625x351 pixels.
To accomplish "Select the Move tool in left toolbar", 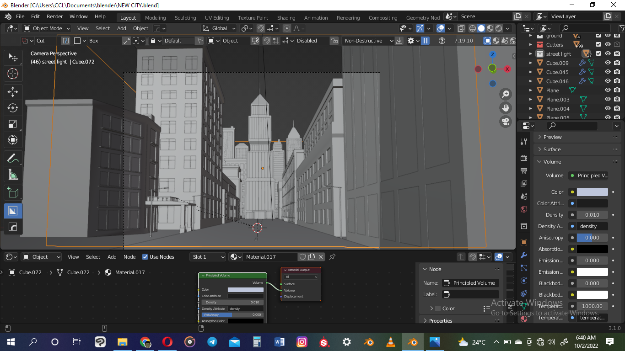I will [x=13, y=91].
